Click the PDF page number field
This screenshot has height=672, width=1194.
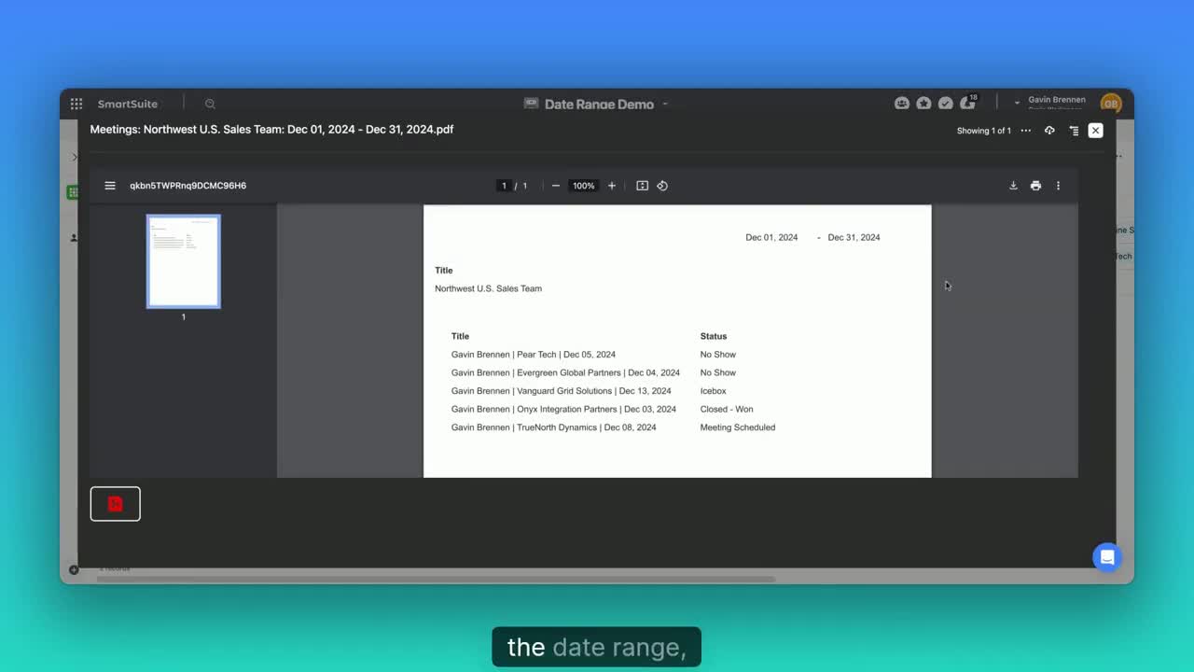coord(504,186)
